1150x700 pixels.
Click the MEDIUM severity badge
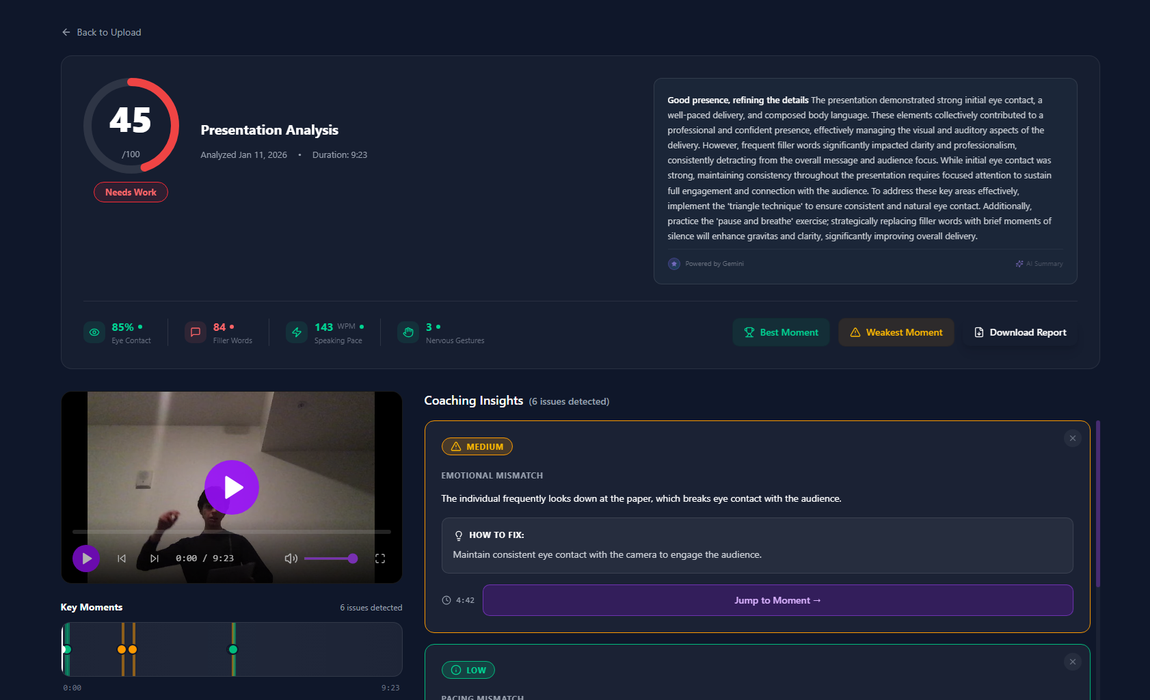477,446
